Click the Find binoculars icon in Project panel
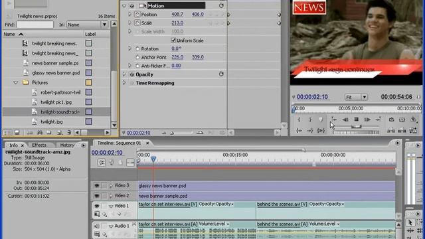The width and height of the screenshot is (425, 239). pyautogui.click(x=40, y=133)
